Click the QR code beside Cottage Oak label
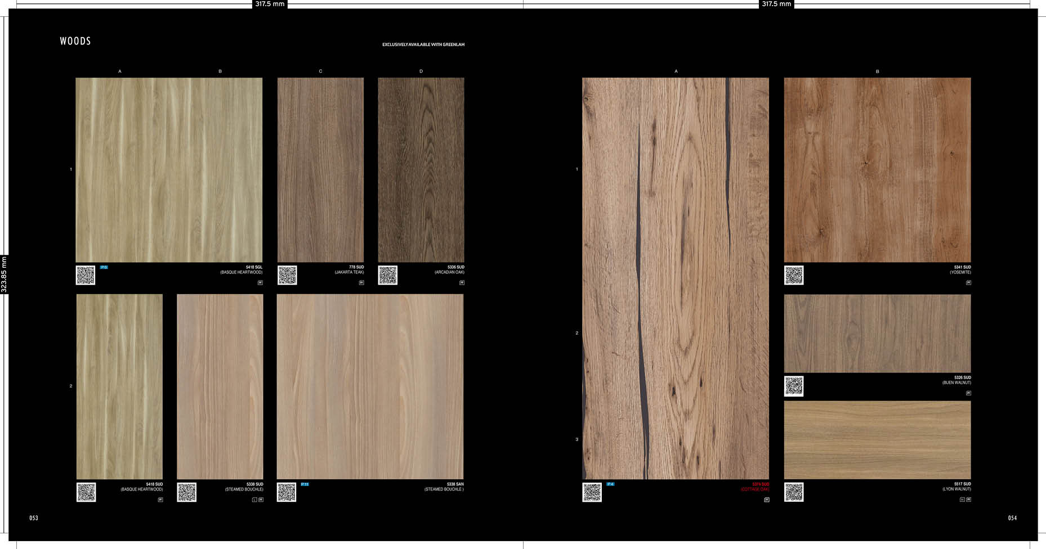The height and width of the screenshot is (549, 1046). (592, 492)
